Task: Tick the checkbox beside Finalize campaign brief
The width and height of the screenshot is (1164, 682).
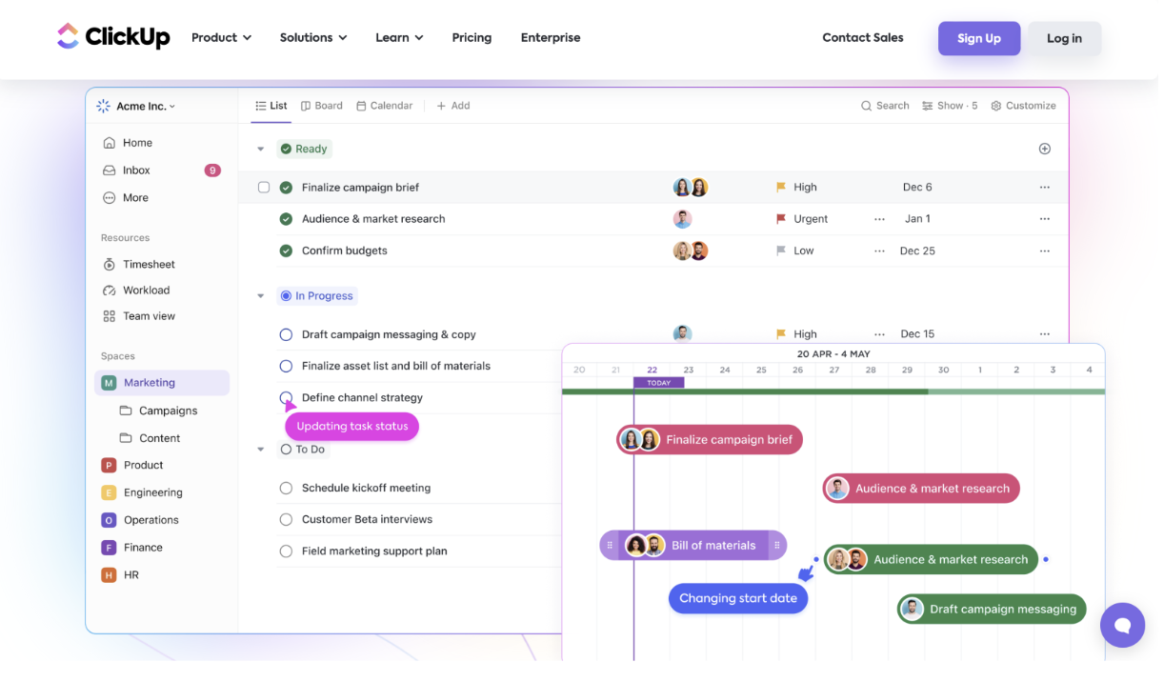Action: (x=264, y=188)
